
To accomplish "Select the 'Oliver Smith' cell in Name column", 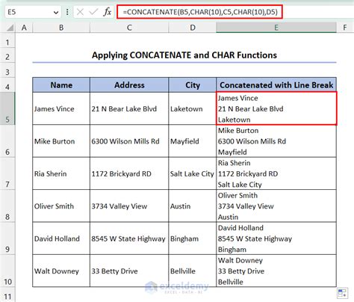I will pyautogui.click(x=61, y=206).
